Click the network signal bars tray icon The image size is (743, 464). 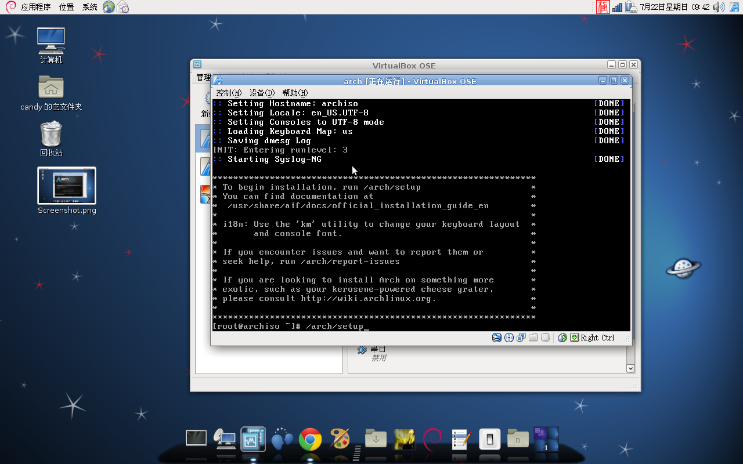click(617, 7)
